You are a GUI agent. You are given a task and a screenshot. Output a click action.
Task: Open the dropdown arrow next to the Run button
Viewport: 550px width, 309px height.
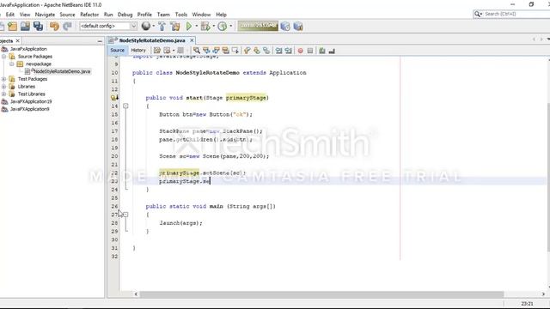pos(196,27)
